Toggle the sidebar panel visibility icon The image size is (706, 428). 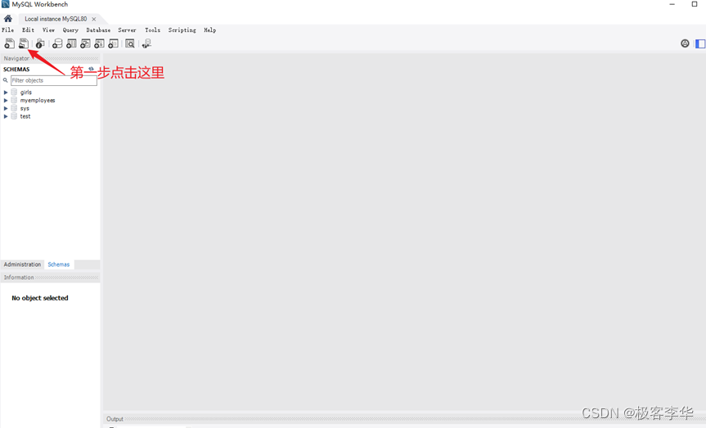tap(700, 43)
